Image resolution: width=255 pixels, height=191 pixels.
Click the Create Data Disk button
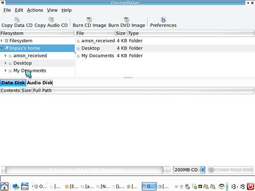tap(231, 170)
